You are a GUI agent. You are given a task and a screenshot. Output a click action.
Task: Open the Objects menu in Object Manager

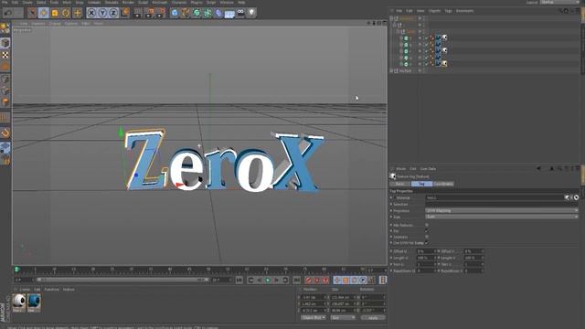pos(434,11)
